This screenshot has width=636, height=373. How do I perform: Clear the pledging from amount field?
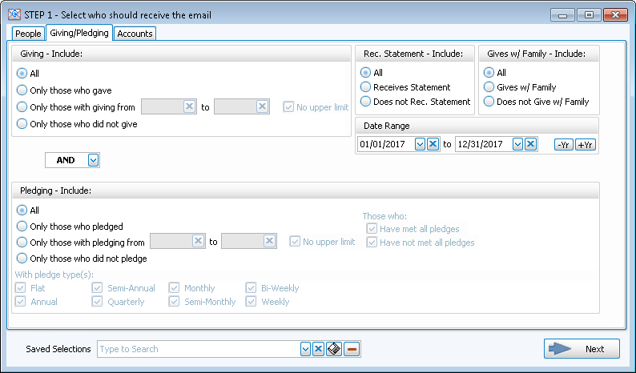(x=197, y=241)
